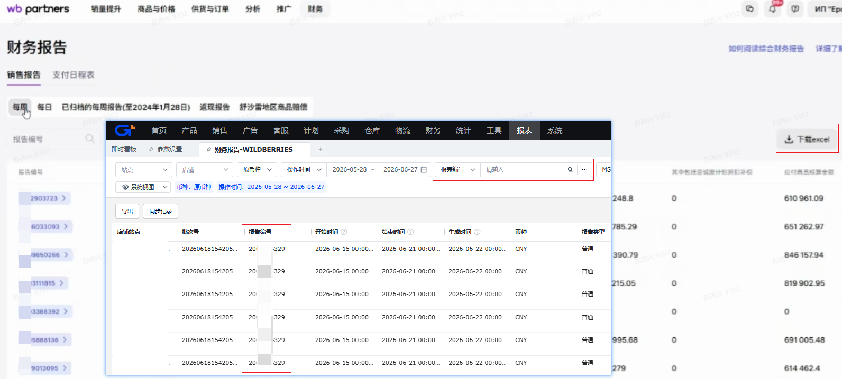Expand the arrow next to 系统视图
The width and height of the screenshot is (842, 379).
(165, 187)
